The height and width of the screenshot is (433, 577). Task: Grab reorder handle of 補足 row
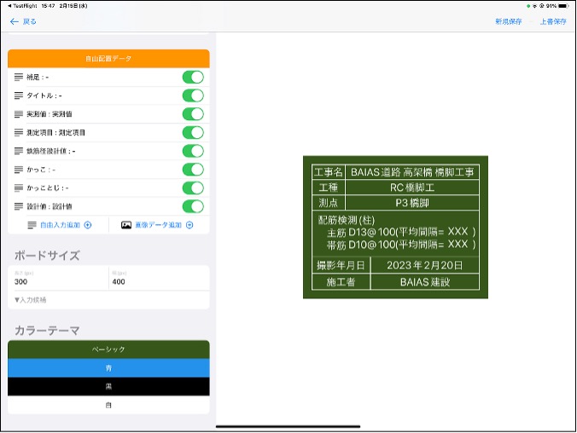pyautogui.click(x=19, y=78)
